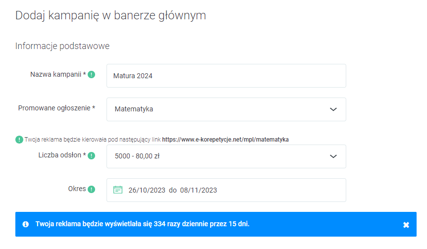Expand the Liczba odsłon dropdown arrow
Screen dimensions: 427x249
pos(333,156)
